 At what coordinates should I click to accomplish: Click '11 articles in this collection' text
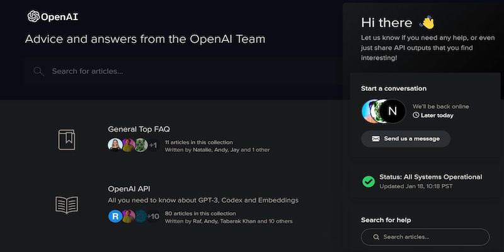[x=198, y=142]
